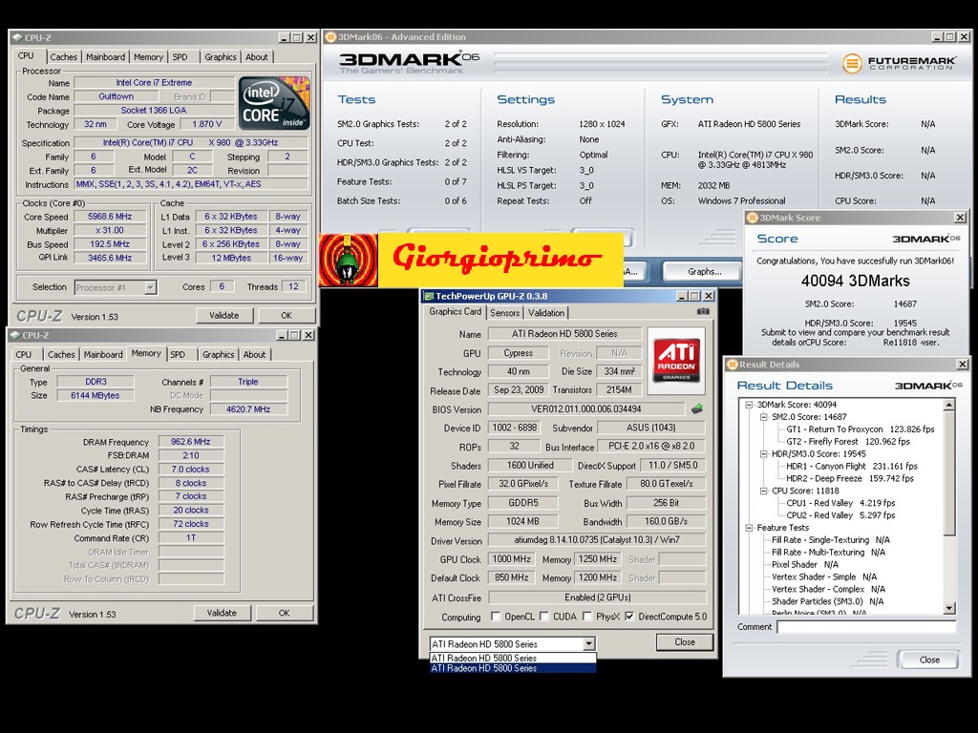
Task: Click the Result Details scrollbar up arrow
Action: coord(949,405)
